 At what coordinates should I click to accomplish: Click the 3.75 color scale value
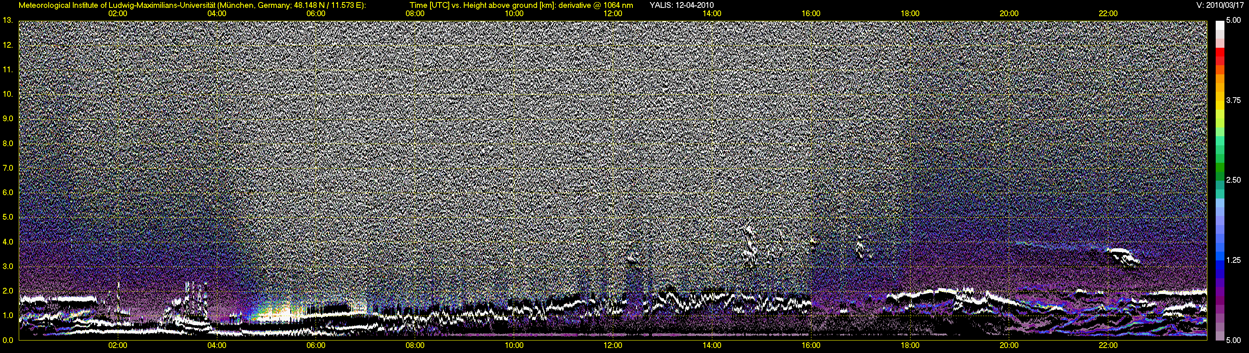[x=1234, y=100]
